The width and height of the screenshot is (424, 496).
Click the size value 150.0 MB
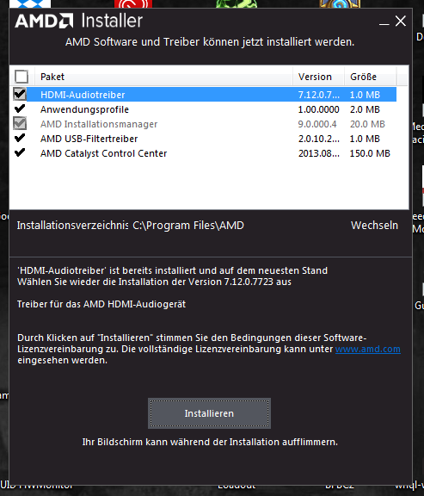tap(370, 153)
